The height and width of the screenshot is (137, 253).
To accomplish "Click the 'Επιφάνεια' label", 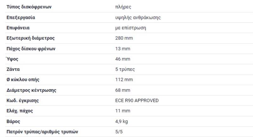I will click(x=18, y=28).
